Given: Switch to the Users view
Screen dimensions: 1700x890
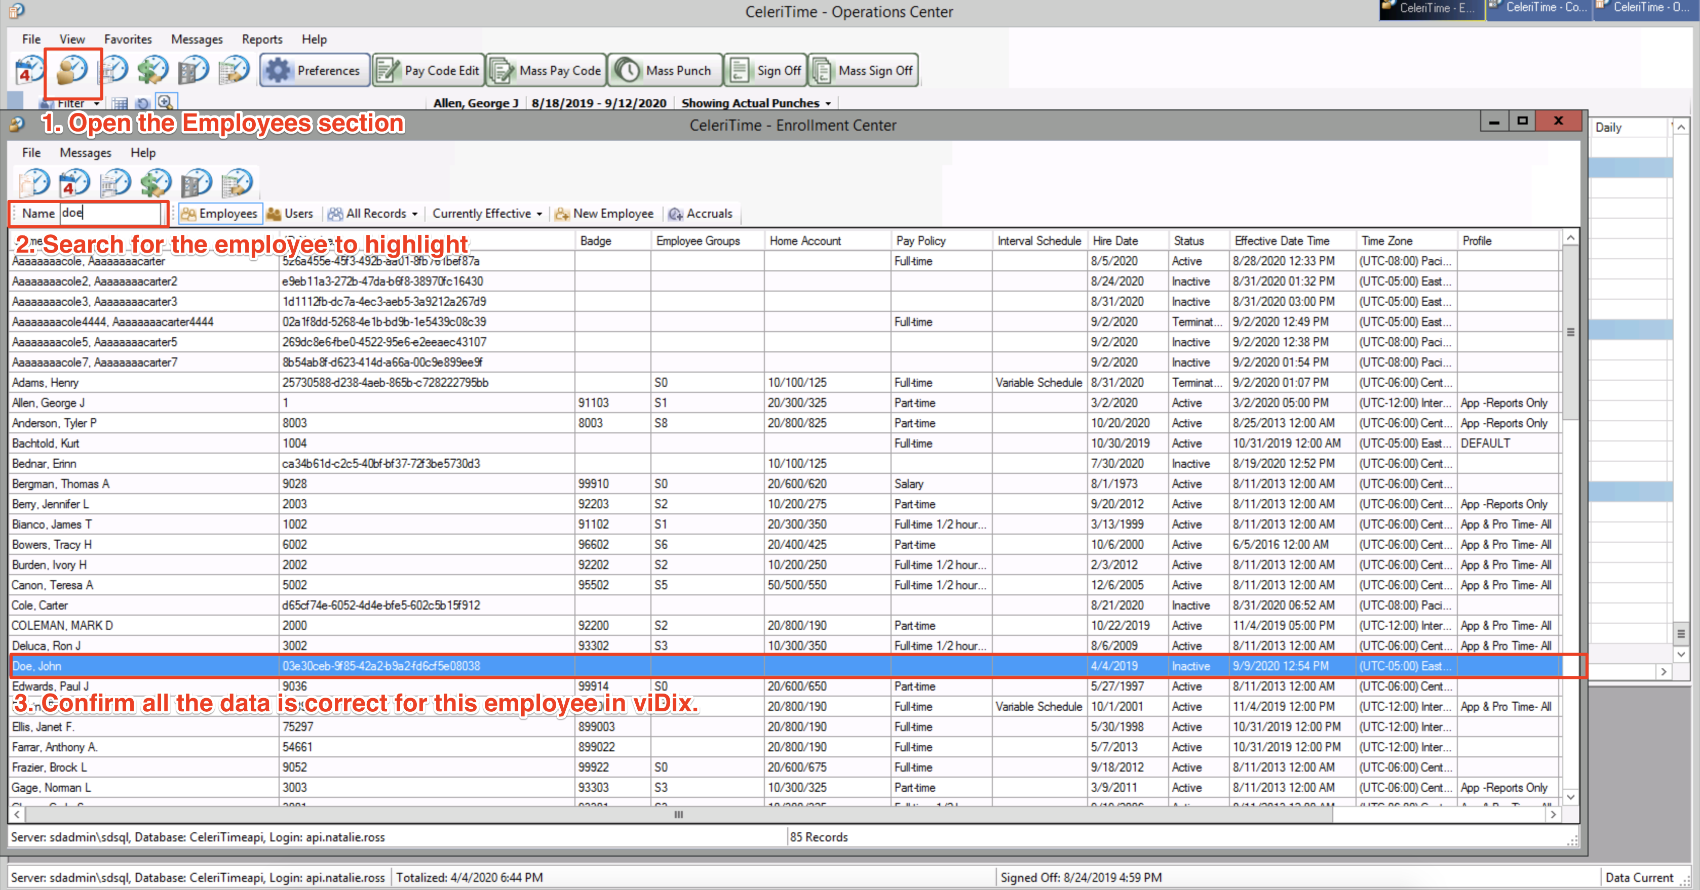Looking at the screenshot, I should (x=290, y=213).
